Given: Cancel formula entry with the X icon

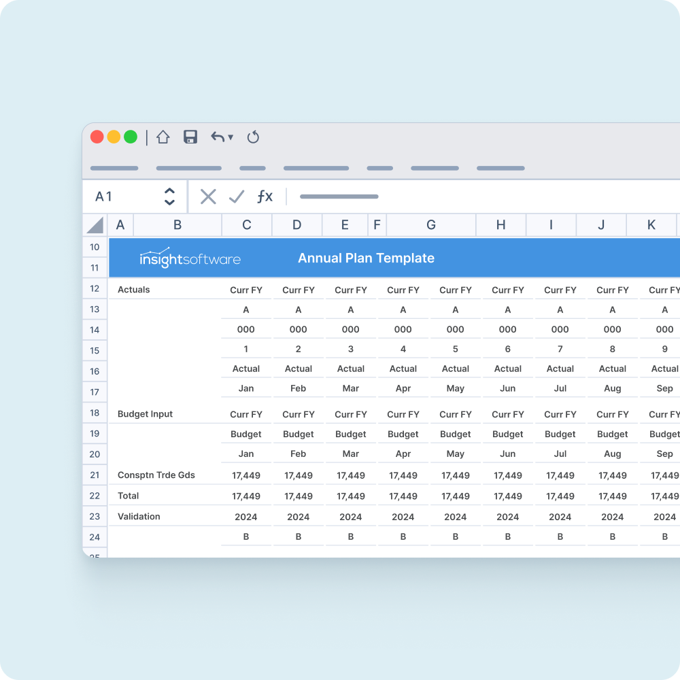Looking at the screenshot, I should click(x=208, y=197).
